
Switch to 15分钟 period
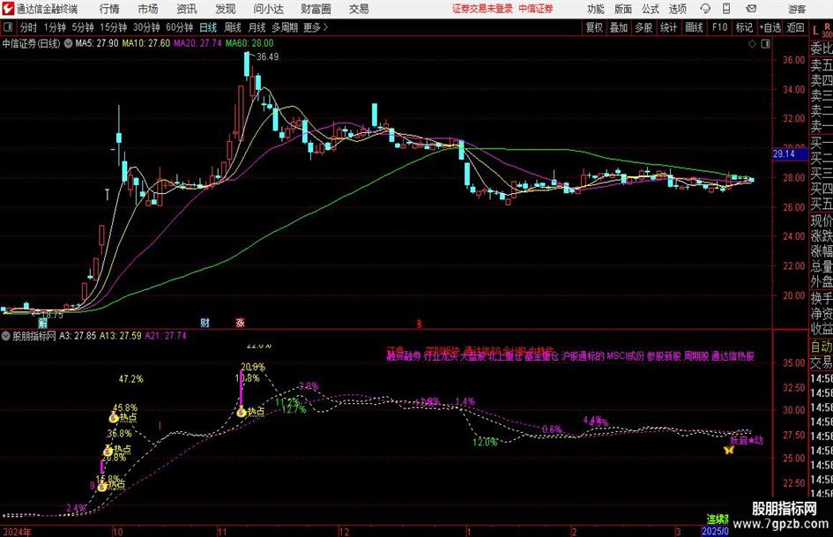[114, 27]
